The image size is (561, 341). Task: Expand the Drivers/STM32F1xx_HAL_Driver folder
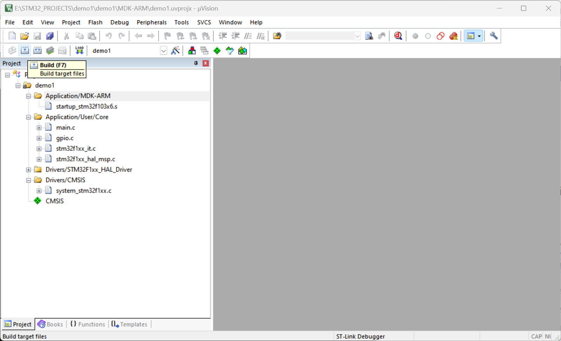coord(28,170)
